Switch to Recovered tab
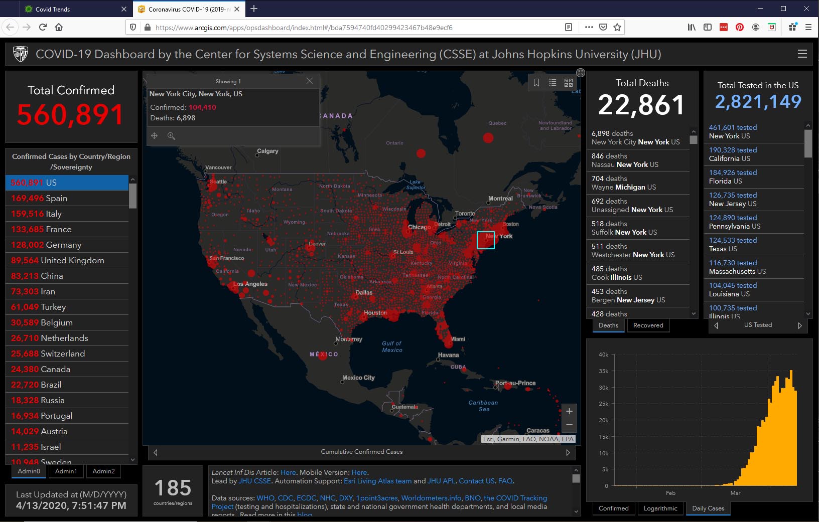This screenshot has height=522, width=819. click(648, 325)
